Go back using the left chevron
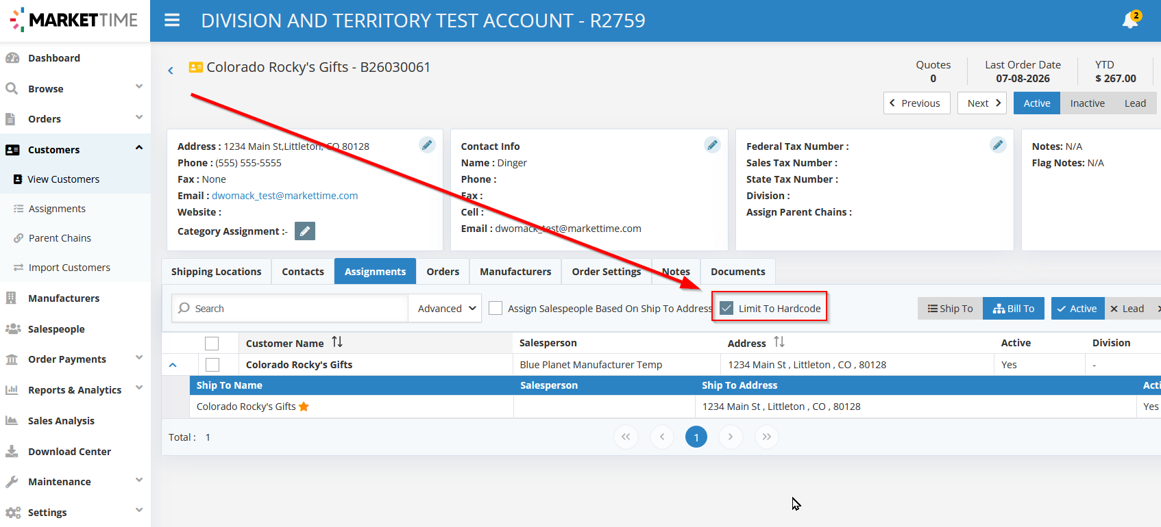 tap(171, 70)
